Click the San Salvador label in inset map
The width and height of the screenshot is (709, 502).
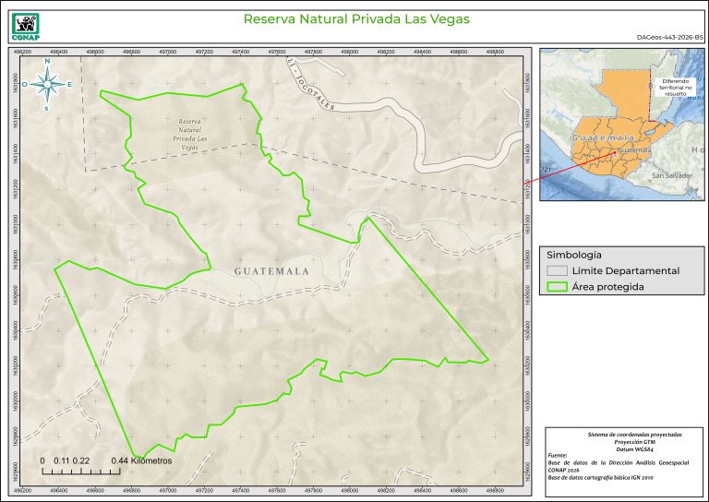[670, 175]
